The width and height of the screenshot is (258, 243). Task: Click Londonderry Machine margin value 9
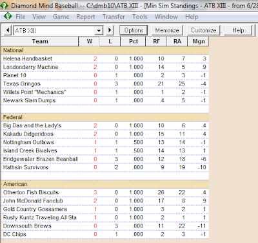click(x=204, y=67)
